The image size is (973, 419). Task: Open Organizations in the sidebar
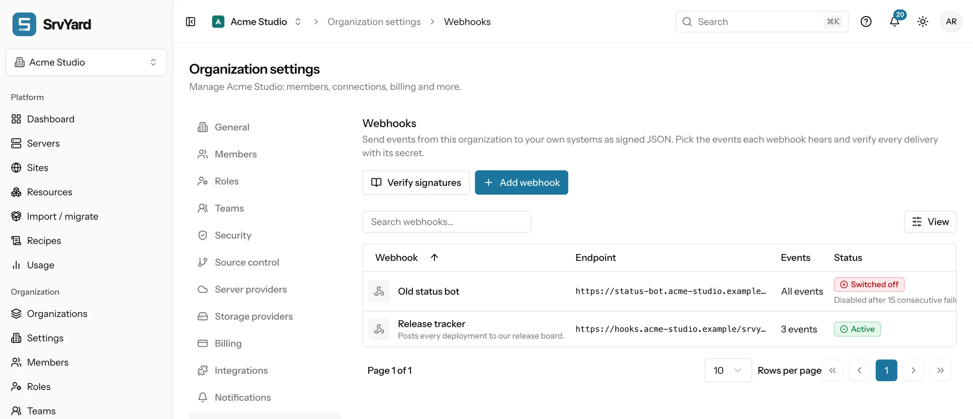(x=86, y=314)
